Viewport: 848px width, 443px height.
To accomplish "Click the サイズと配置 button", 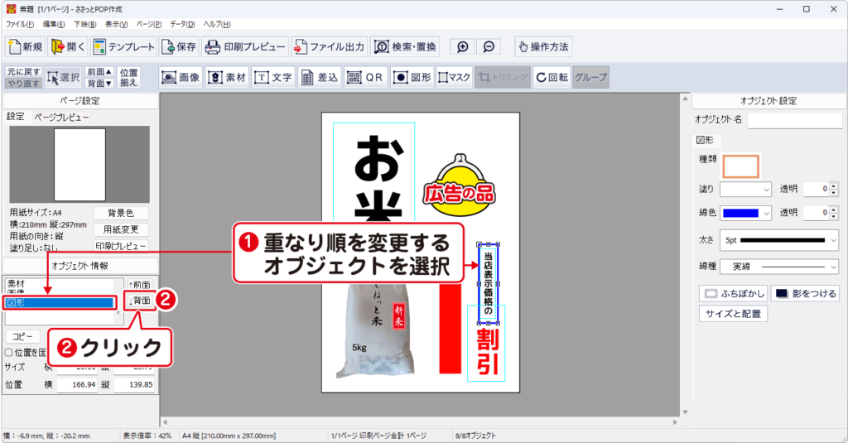I will coord(735,314).
